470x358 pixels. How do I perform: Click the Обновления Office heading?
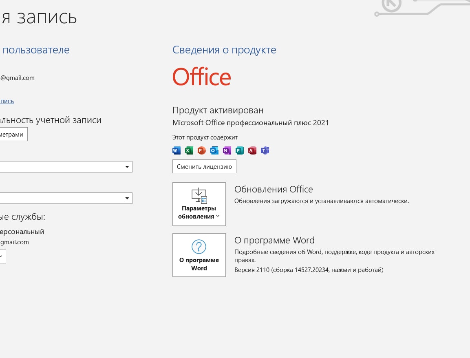click(x=274, y=189)
